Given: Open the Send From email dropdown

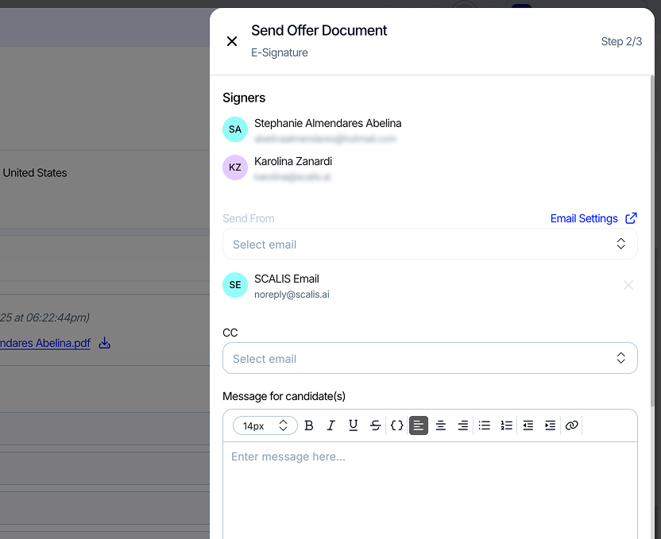Looking at the screenshot, I should [x=430, y=244].
